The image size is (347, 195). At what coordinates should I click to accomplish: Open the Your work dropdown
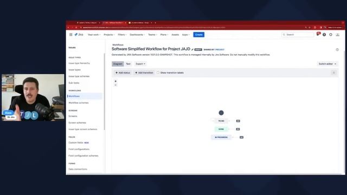[94, 35]
